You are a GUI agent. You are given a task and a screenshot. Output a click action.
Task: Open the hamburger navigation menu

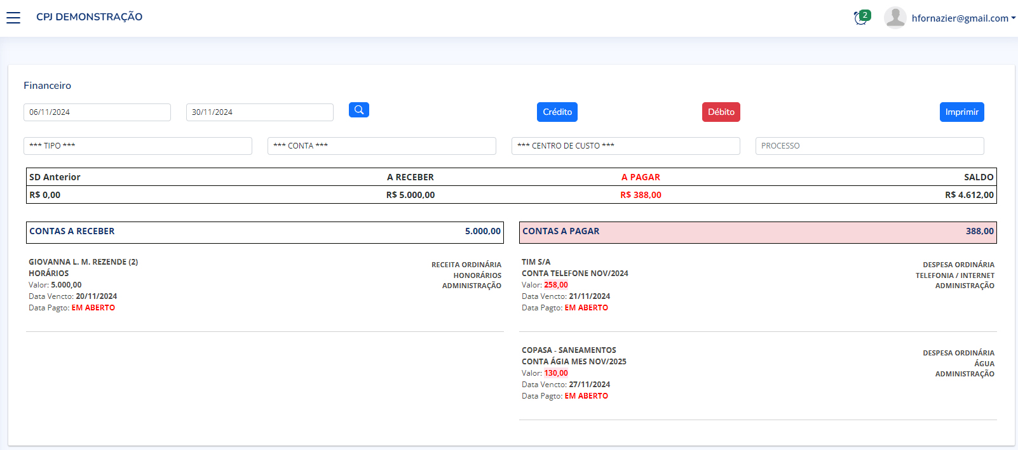coord(13,18)
